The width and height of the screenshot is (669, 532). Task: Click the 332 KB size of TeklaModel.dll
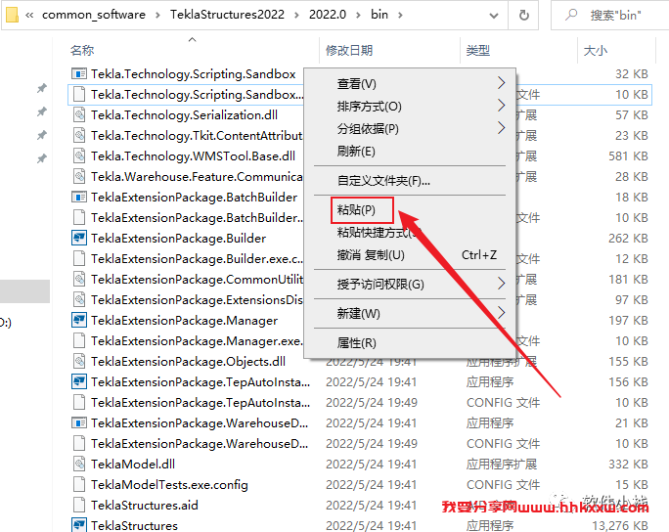click(629, 465)
